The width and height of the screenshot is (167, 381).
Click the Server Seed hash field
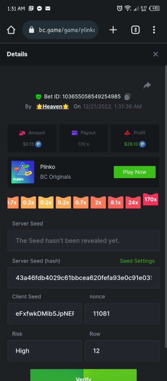[x=83, y=277]
